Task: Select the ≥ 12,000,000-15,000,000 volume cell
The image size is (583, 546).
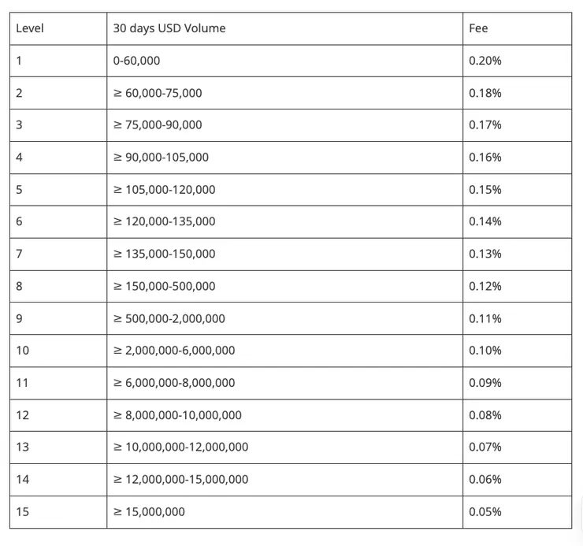Action: pos(180,479)
